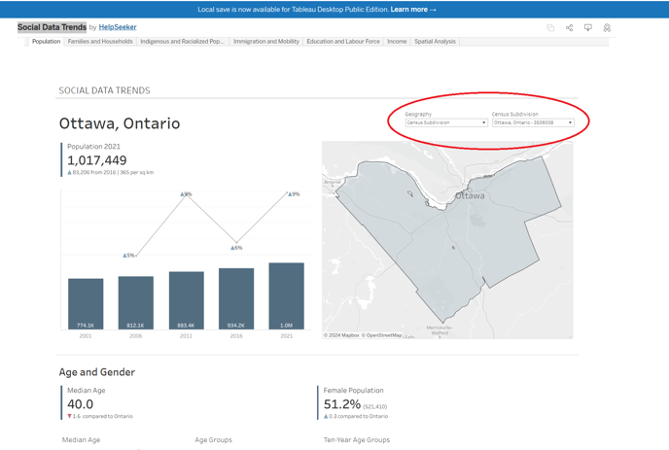Go to the Education and Labour Force tab
Image resolution: width=669 pixels, height=450 pixels.
pos(343,42)
